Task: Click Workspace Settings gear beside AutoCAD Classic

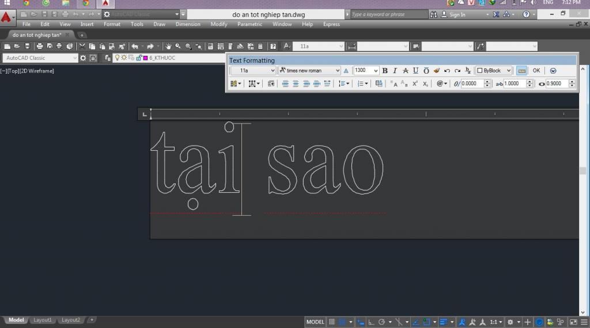Action: tap(83, 58)
